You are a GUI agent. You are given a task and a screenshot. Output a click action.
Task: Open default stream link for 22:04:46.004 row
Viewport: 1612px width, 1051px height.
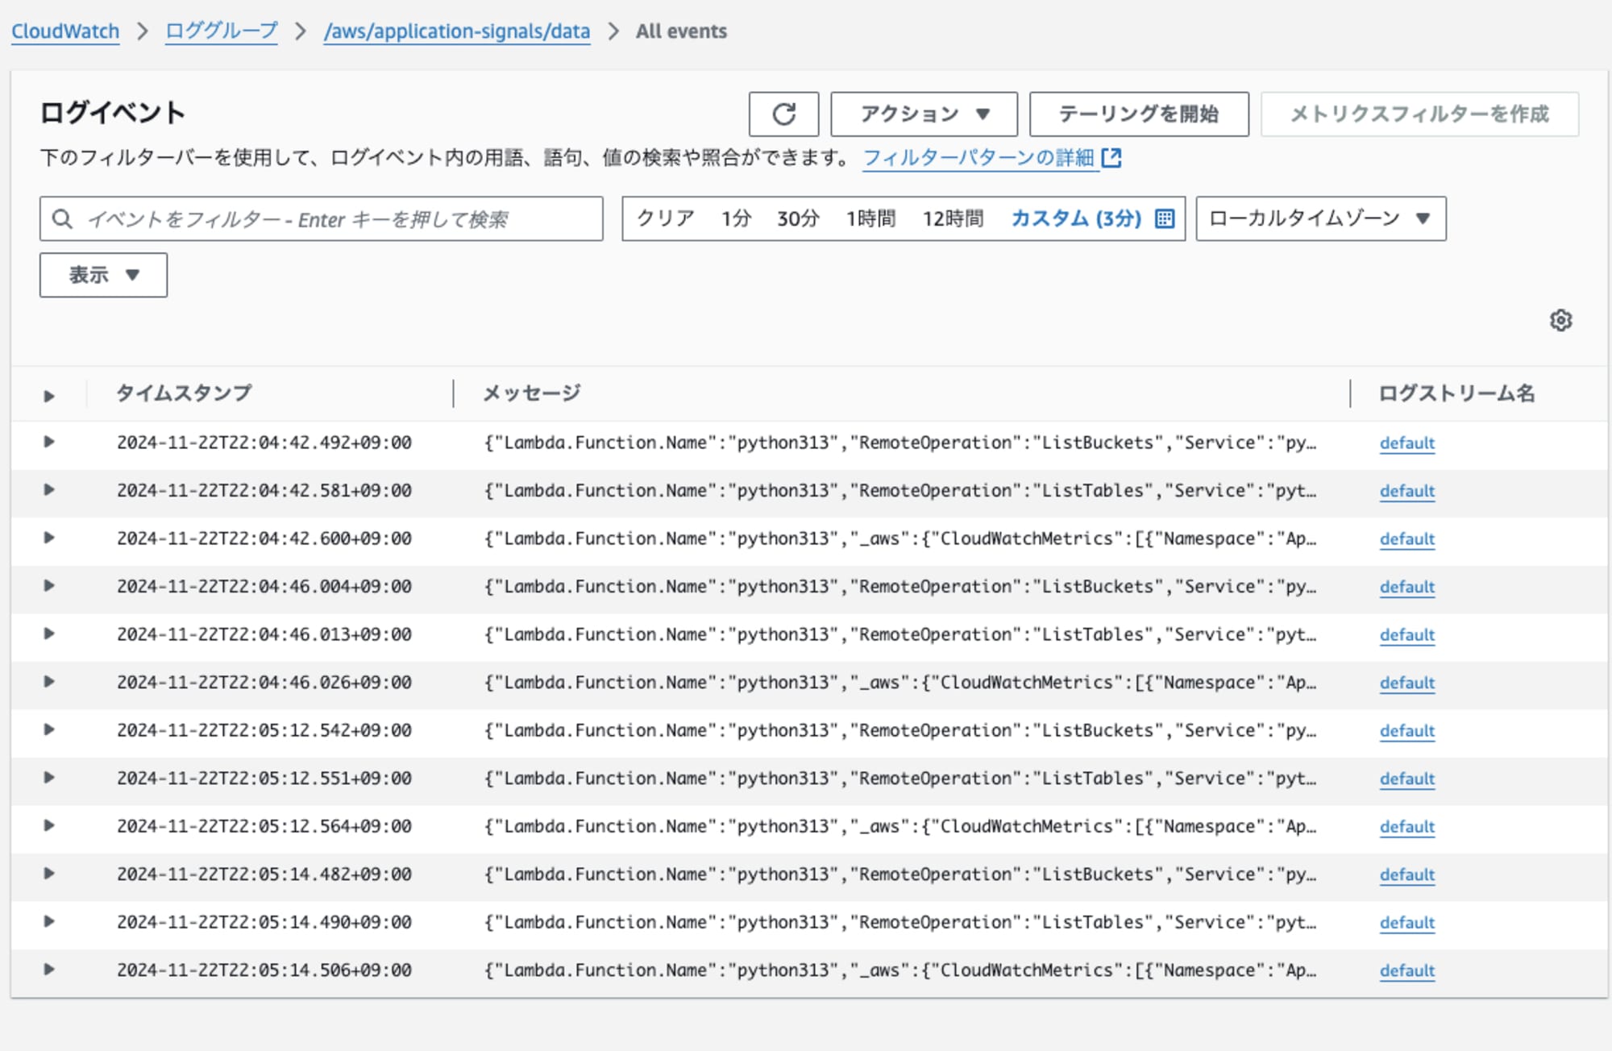1407,586
